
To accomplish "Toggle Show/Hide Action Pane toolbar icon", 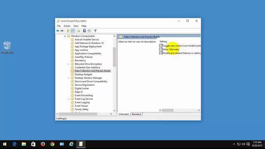I will [x=89, y=31].
